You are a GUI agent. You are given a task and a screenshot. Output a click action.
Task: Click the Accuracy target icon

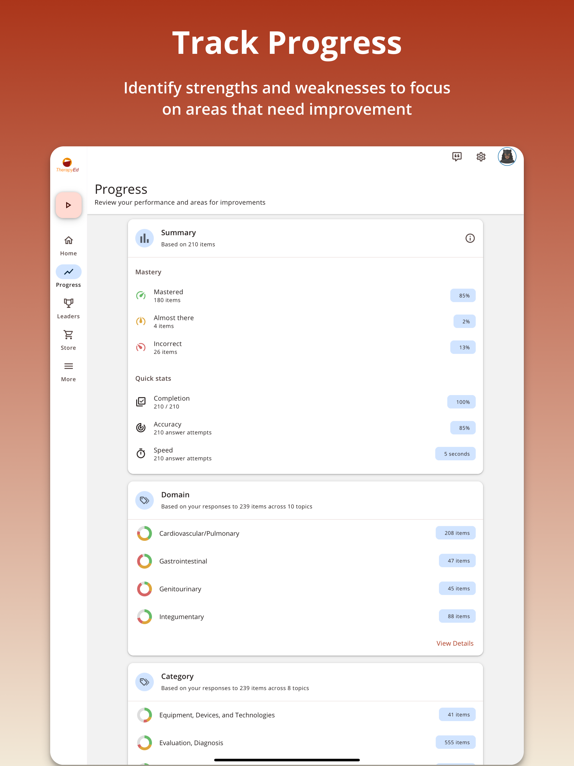click(x=141, y=428)
